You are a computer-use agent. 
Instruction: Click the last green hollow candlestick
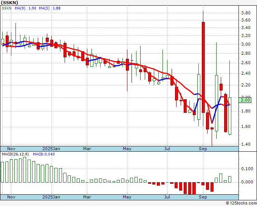pos(230,116)
